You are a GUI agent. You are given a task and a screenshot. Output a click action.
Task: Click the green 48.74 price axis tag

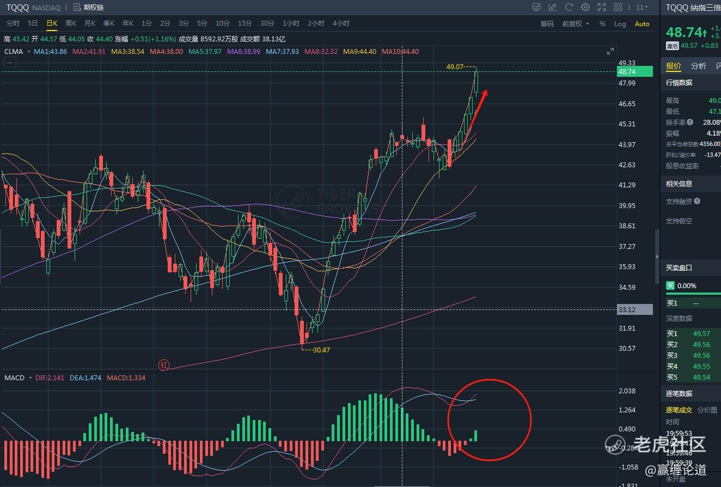pos(635,71)
